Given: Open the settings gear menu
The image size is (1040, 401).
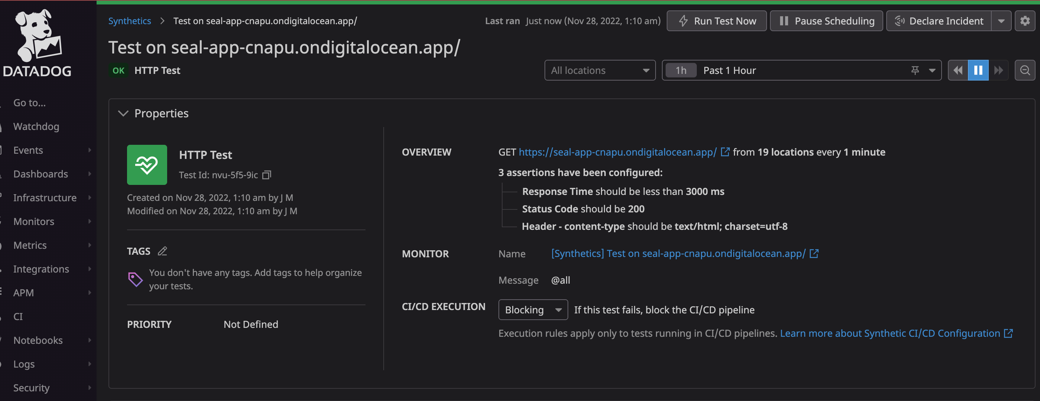Looking at the screenshot, I should [x=1025, y=21].
